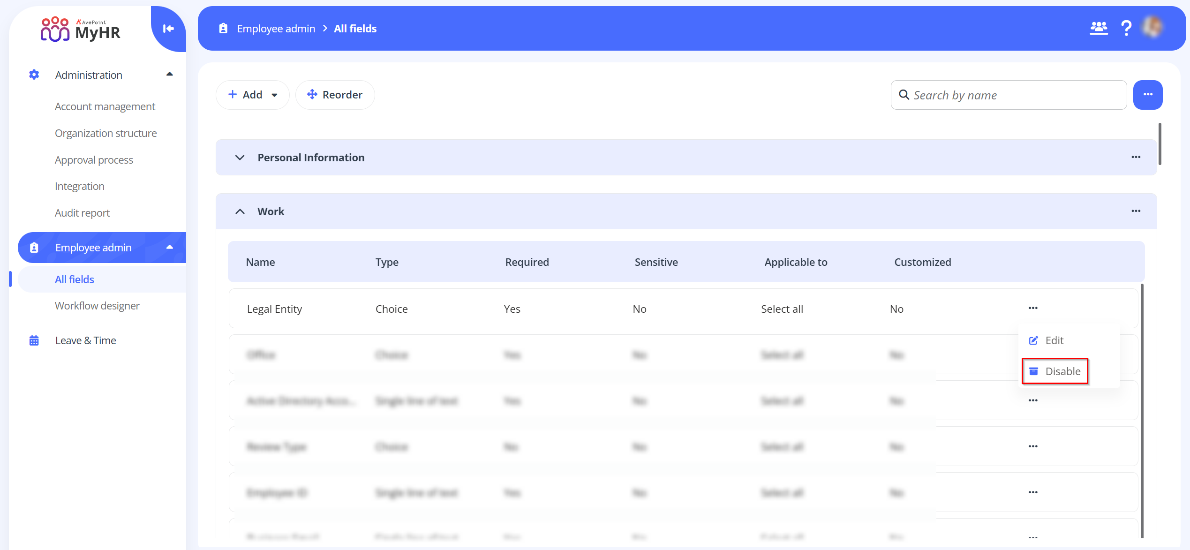This screenshot has width=1190, height=550.
Task: Click the Applicable to column header
Action: (796, 262)
